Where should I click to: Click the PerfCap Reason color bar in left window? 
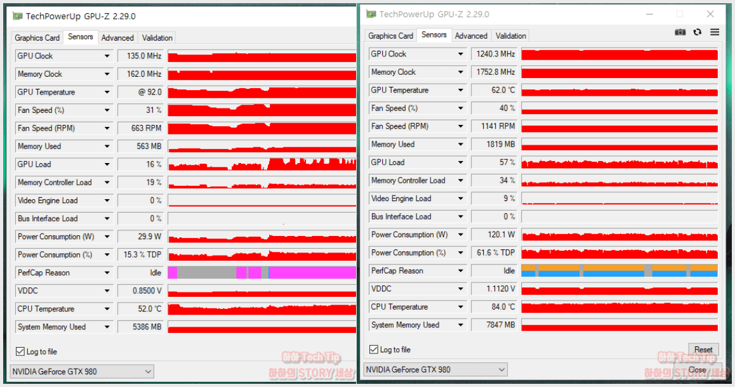tap(262, 273)
